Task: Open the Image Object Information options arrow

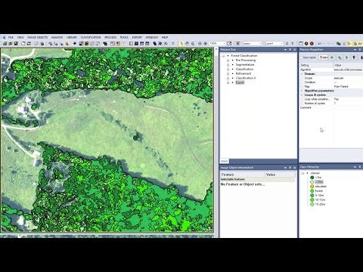Action: coord(285,168)
